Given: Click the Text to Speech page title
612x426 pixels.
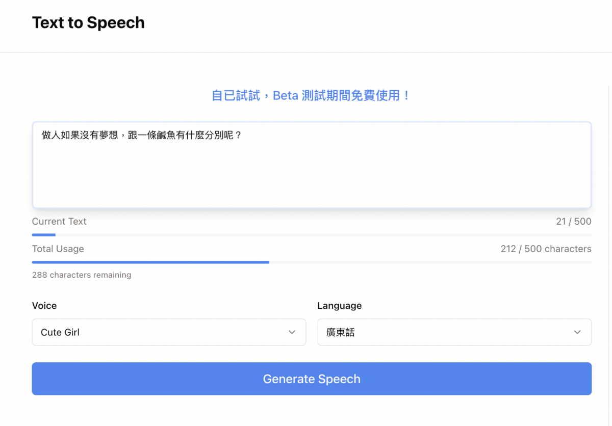Looking at the screenshot, I should click(x=88, y=22).
